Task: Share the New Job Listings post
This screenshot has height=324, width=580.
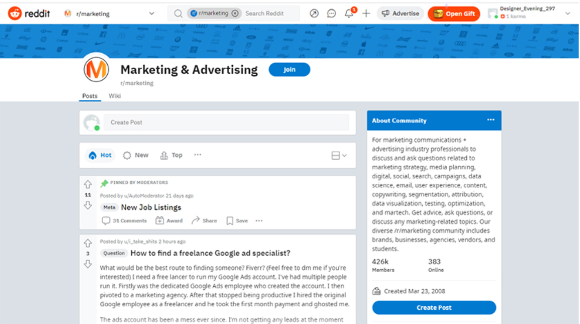Action: point(203,220)
